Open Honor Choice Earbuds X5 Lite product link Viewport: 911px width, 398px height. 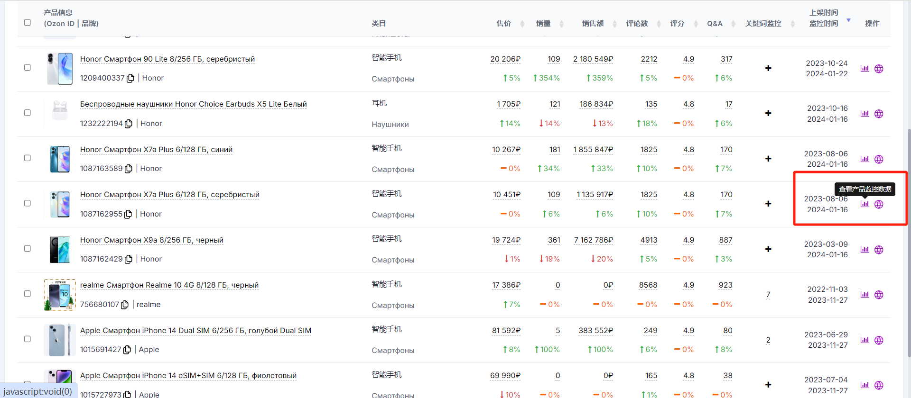[194, 104]
